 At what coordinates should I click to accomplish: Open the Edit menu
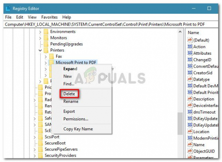[20, 17]
